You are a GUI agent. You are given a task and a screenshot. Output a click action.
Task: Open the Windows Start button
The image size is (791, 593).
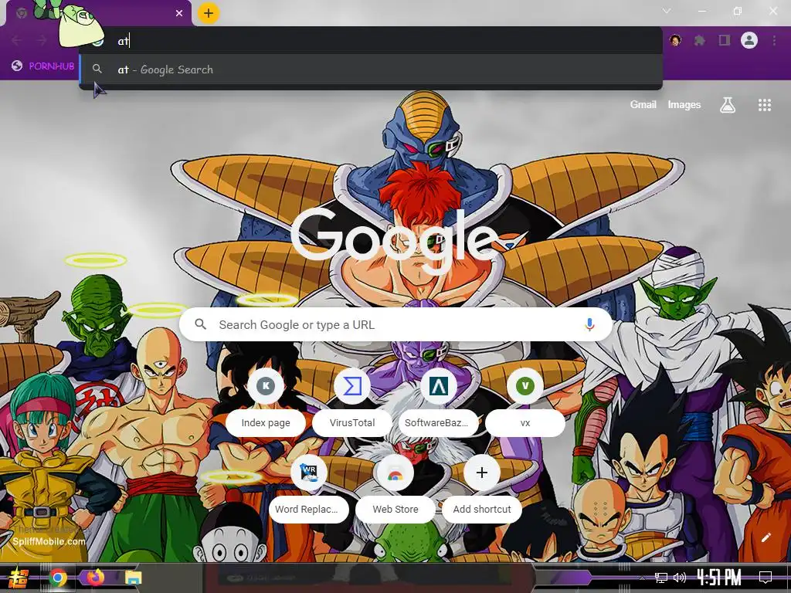click(19, 578)
